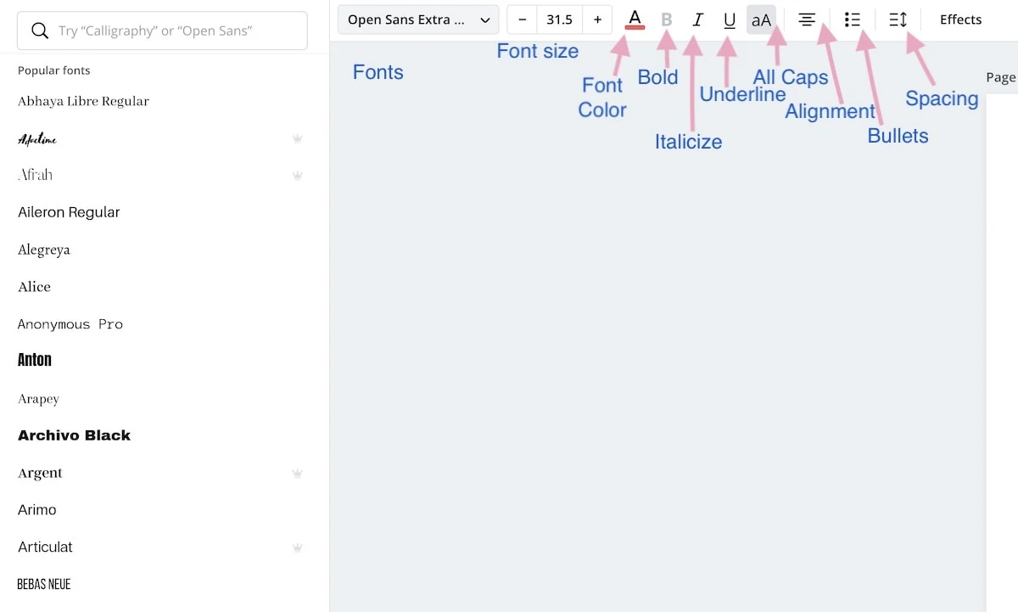Apply the Arapey font

pos(38,399)
